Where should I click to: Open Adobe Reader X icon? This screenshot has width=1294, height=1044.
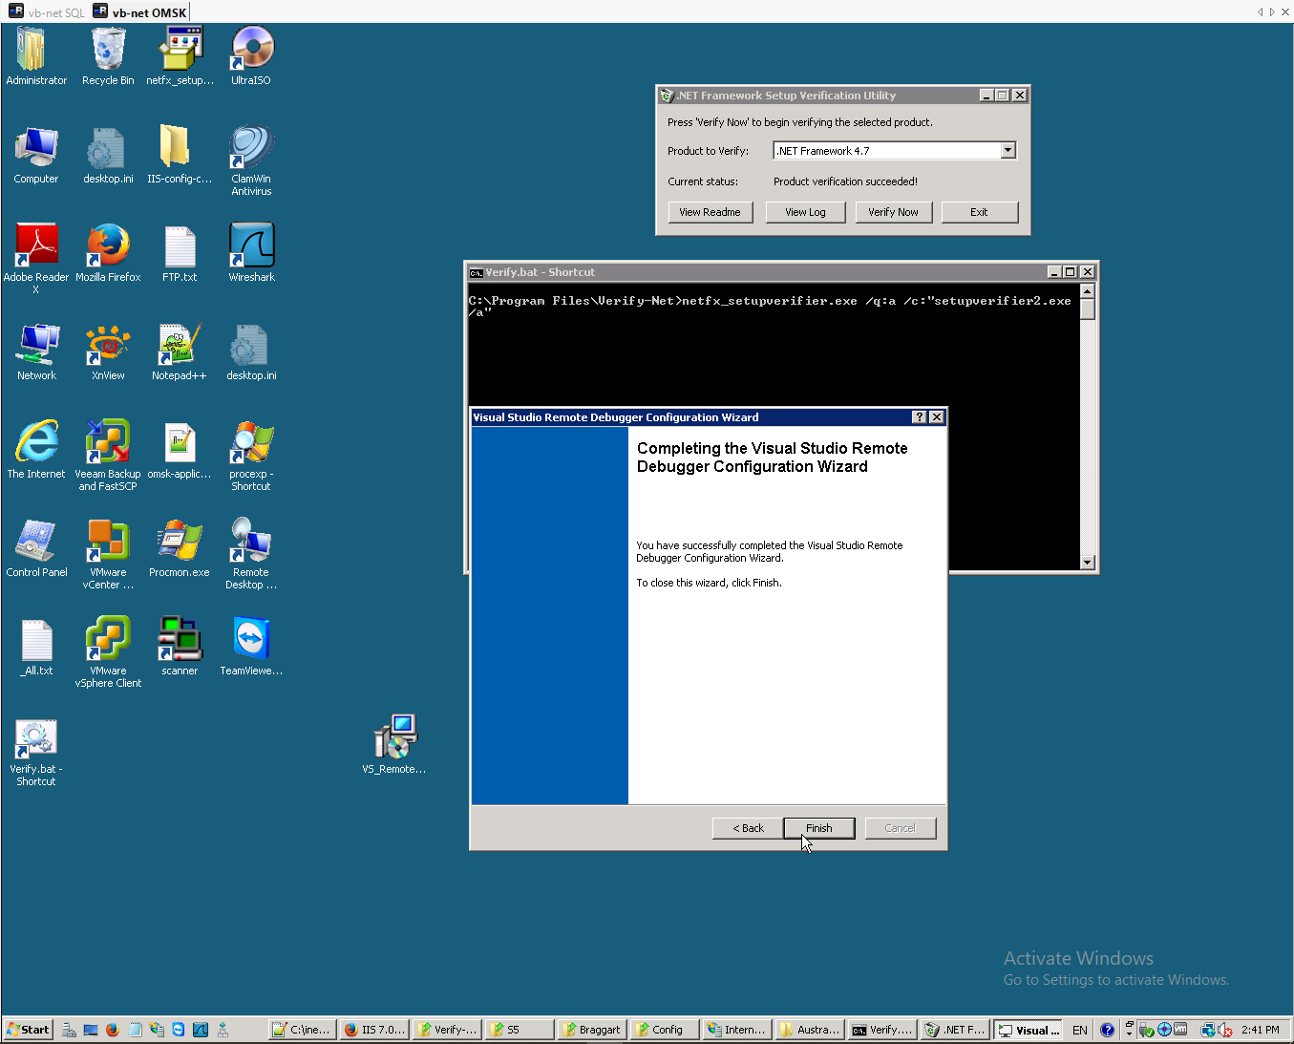tap(36, 259)
